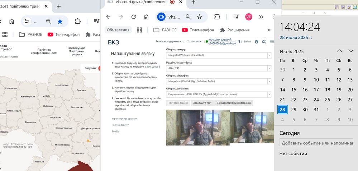358x171 pixels.
Task: Show hidden toolbar items in ВКЗ window
Action: 261,17
